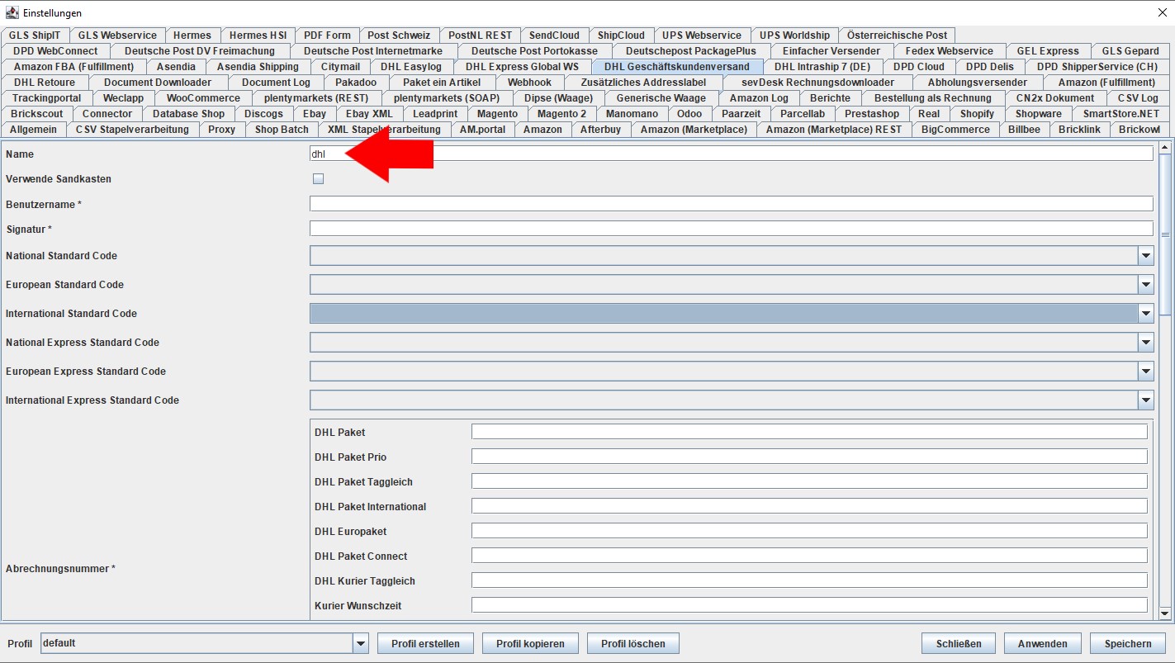
Task: Toggle the Verwende Sandkasten checkbox
Action: point(318,178)
